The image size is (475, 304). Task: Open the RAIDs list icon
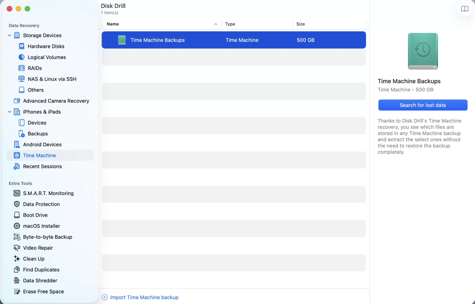click(21, 68)
